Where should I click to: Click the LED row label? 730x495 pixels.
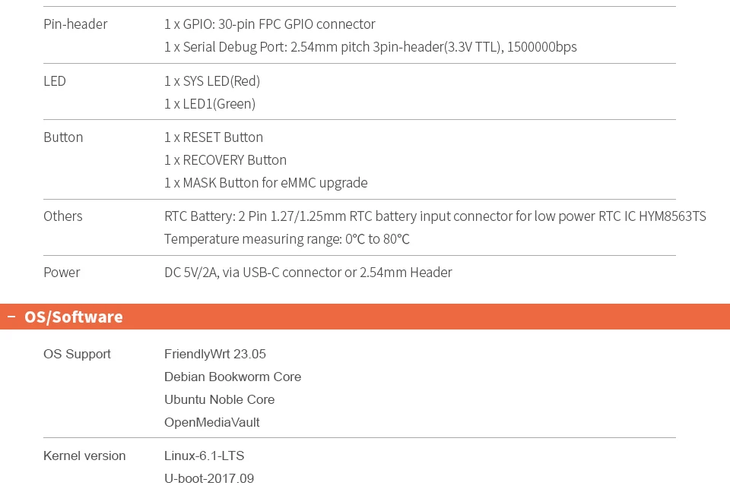[x=55, y=80]
